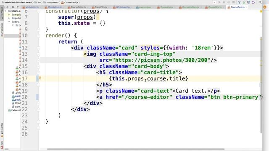Open the ModuleList.js editor tab

pos(32,7)
